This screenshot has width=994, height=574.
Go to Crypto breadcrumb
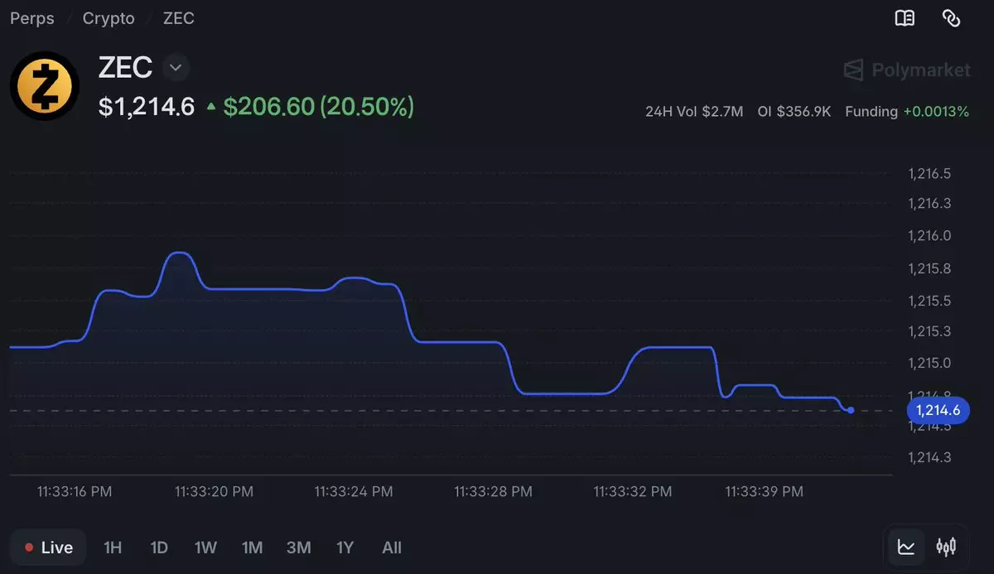109,18
